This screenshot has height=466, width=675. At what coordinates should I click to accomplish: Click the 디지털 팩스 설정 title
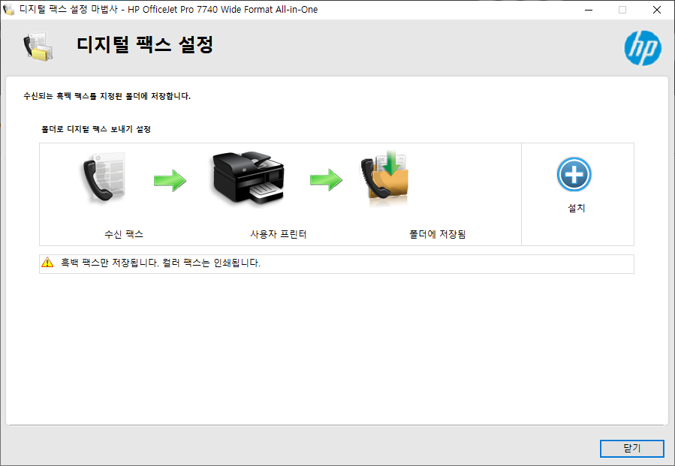145,44
